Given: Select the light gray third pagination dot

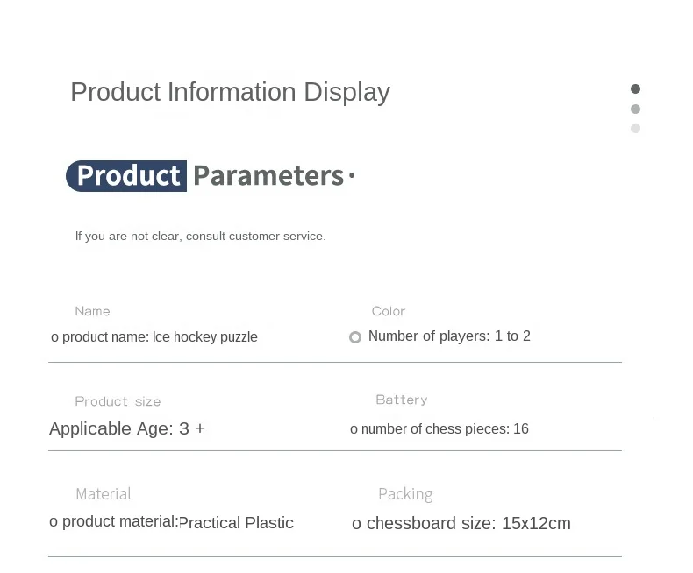Looking at the screenshot, I should pos(636,128).
